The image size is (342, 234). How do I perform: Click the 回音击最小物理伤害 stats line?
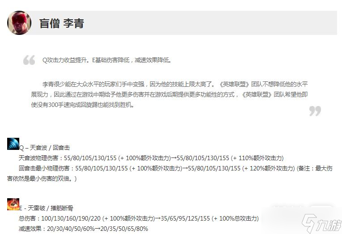[x=175, y=168]
